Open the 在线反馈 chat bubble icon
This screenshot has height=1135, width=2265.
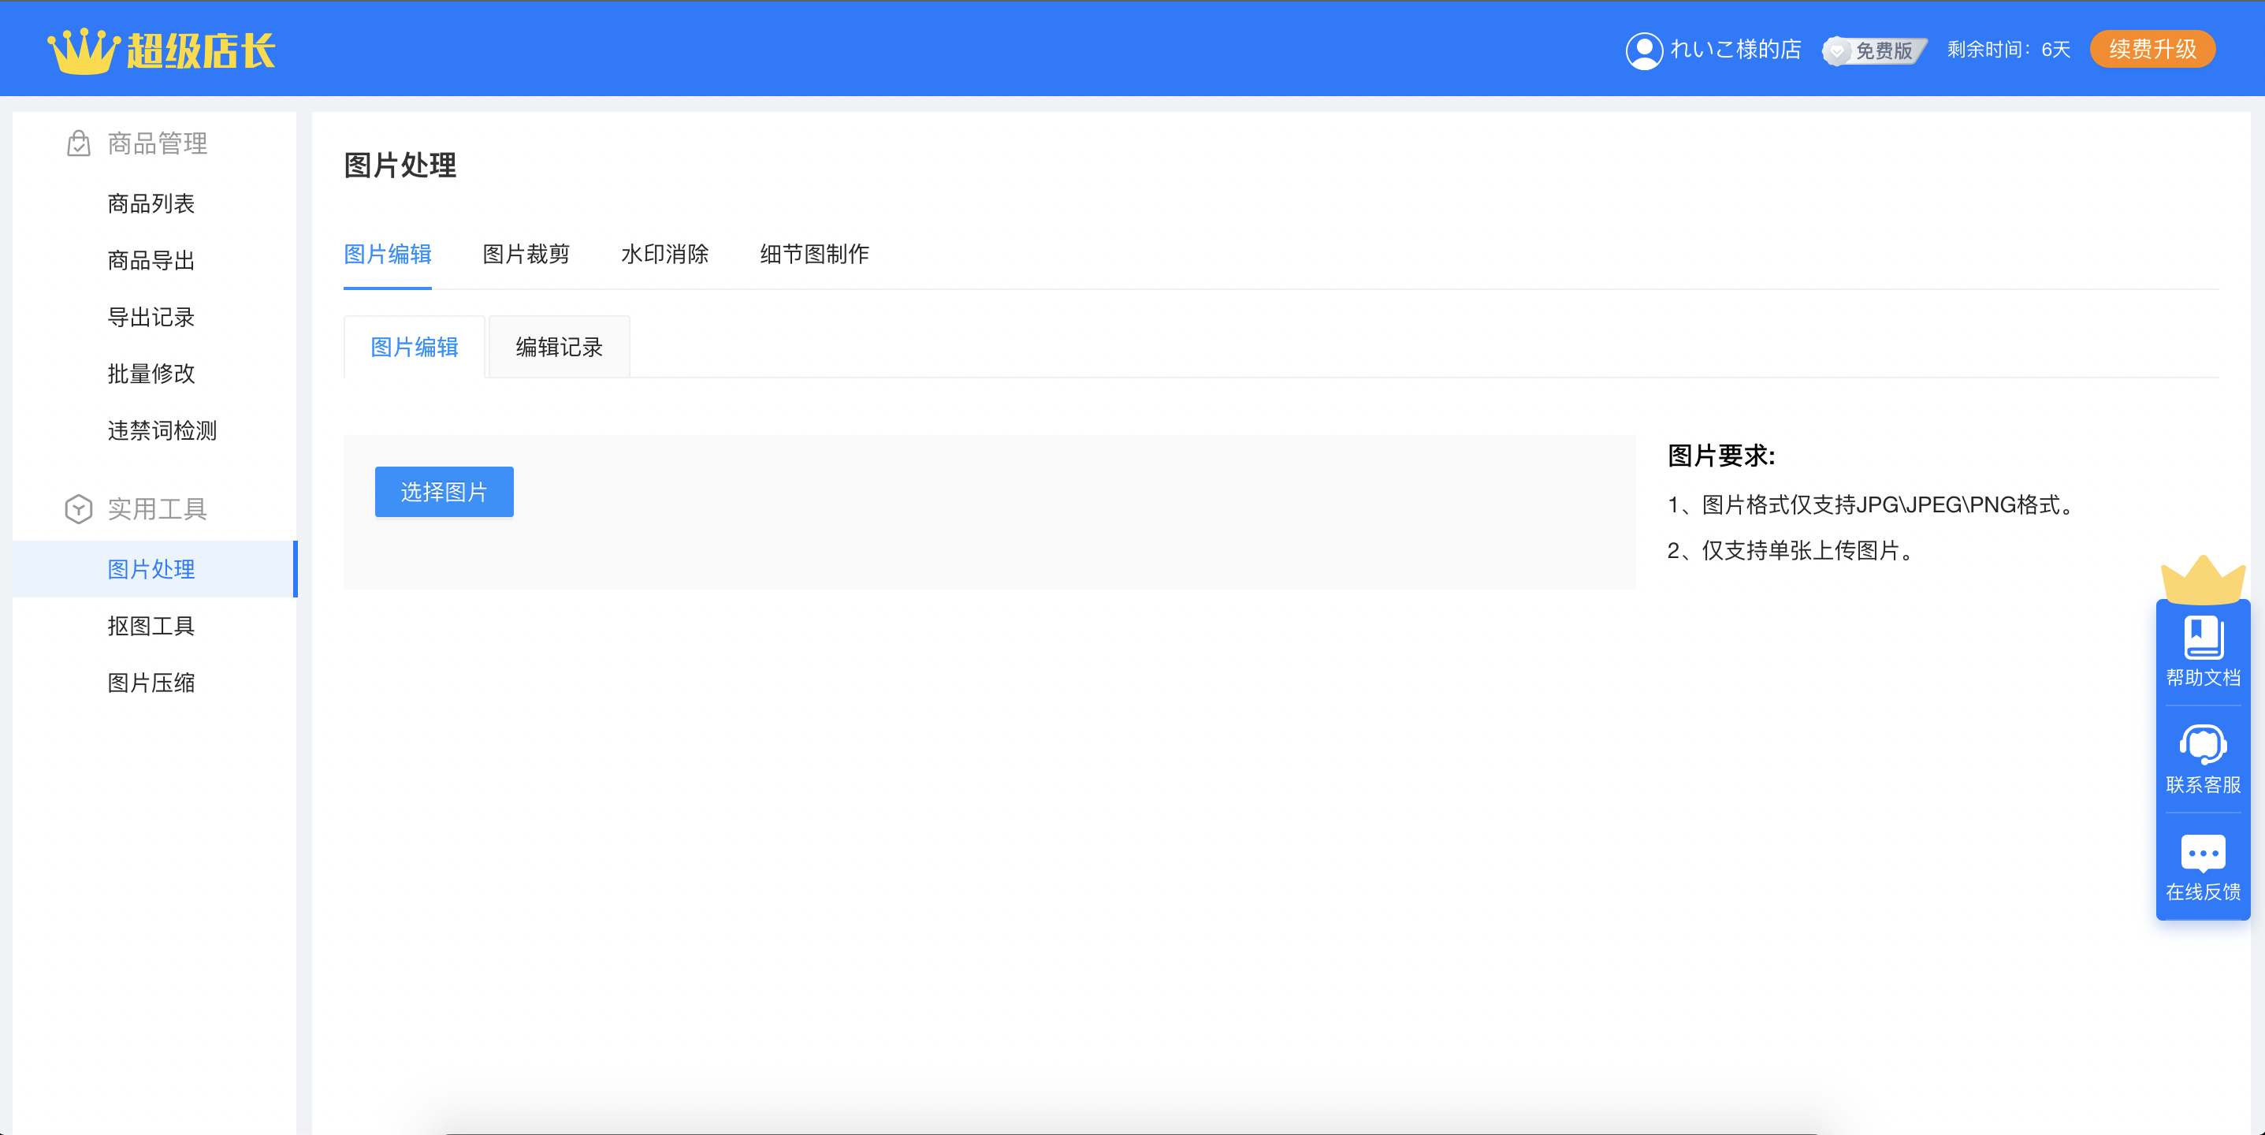coord(2204,853)
